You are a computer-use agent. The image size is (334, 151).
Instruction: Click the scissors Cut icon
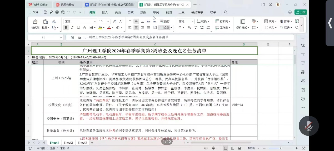pos(54,21)
